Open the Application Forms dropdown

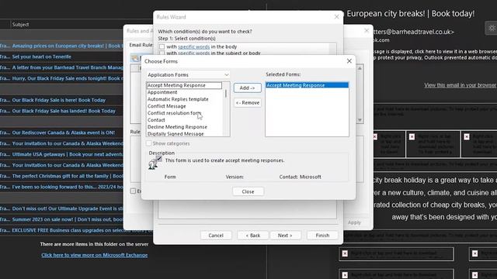188,74
